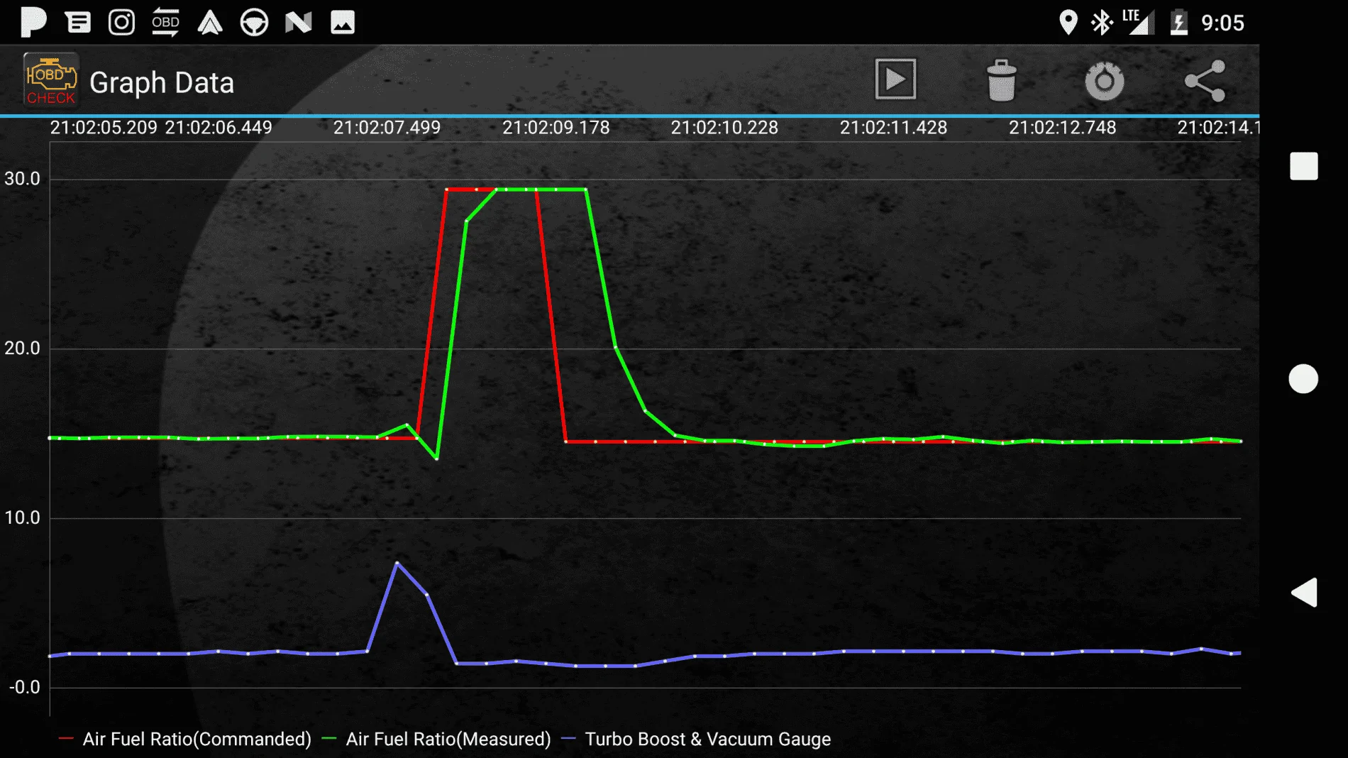
Task: Tap the measured AFR dip on green line
Action: 436,458
